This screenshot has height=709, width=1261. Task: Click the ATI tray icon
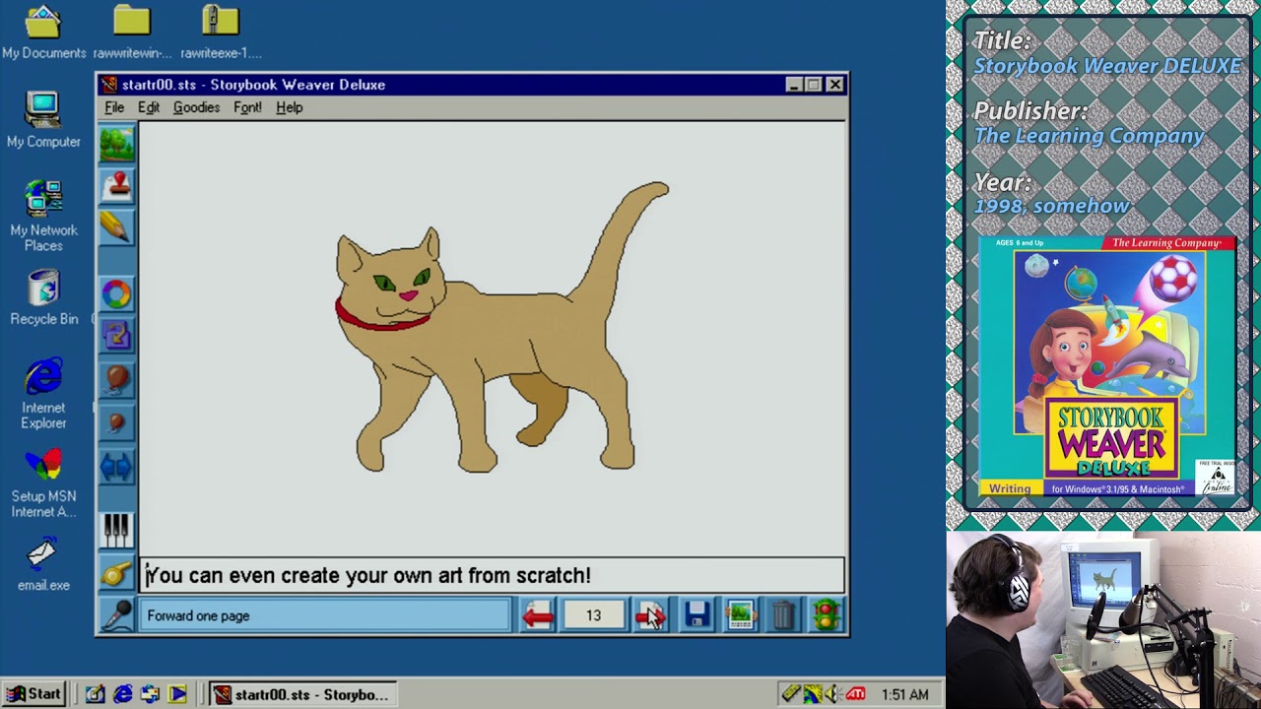855,694
